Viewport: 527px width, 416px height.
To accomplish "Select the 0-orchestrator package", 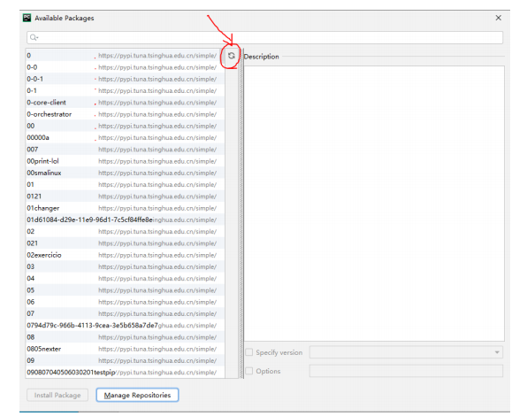I will 125,114.
